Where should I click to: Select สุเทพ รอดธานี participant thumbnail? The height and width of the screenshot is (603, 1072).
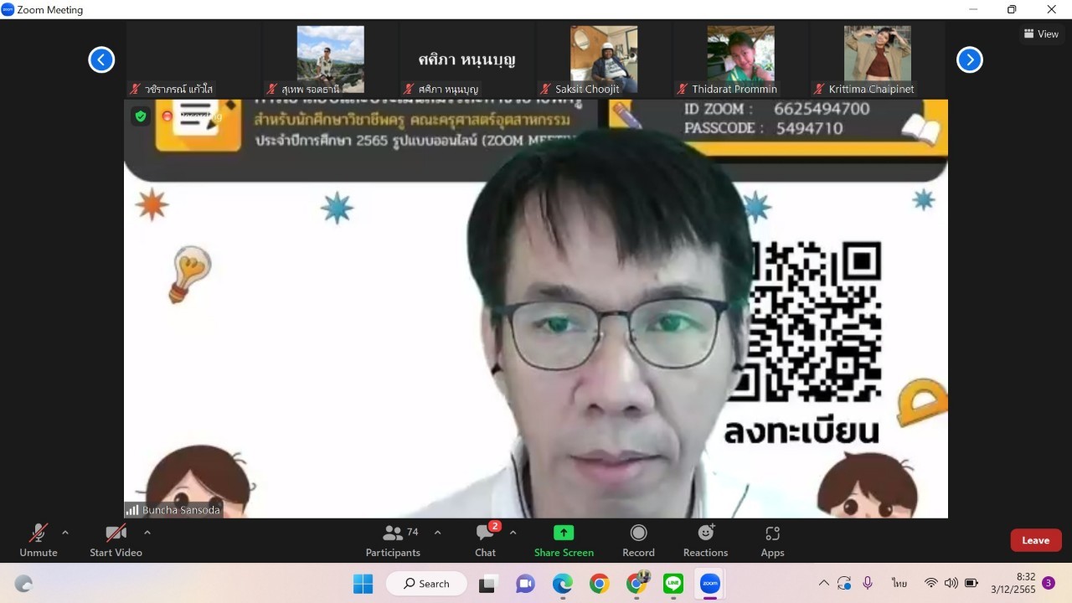[330, 59]
